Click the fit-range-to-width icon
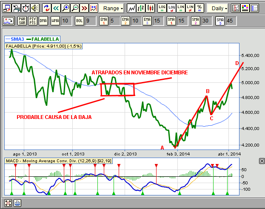Image resolution: width=265 pixels, height=209 pixels. pos(94,8)
